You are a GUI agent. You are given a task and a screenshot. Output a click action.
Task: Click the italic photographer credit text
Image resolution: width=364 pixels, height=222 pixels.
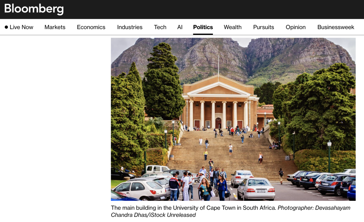(x=231, y=211)
